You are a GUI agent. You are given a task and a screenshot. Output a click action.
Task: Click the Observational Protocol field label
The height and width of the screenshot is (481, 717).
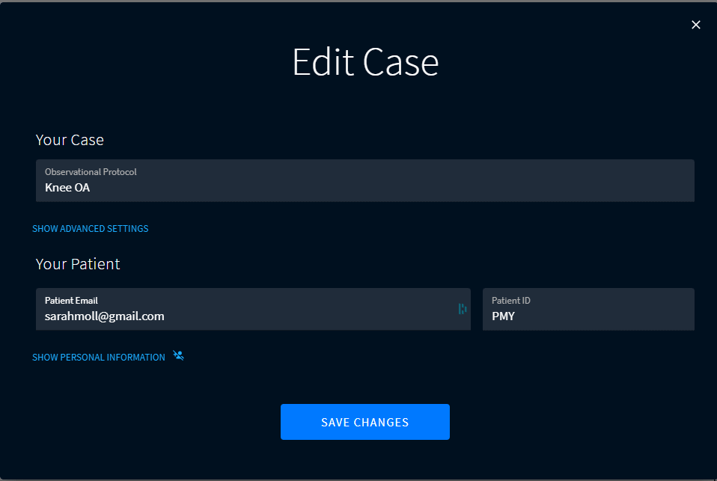pos(91,172)
